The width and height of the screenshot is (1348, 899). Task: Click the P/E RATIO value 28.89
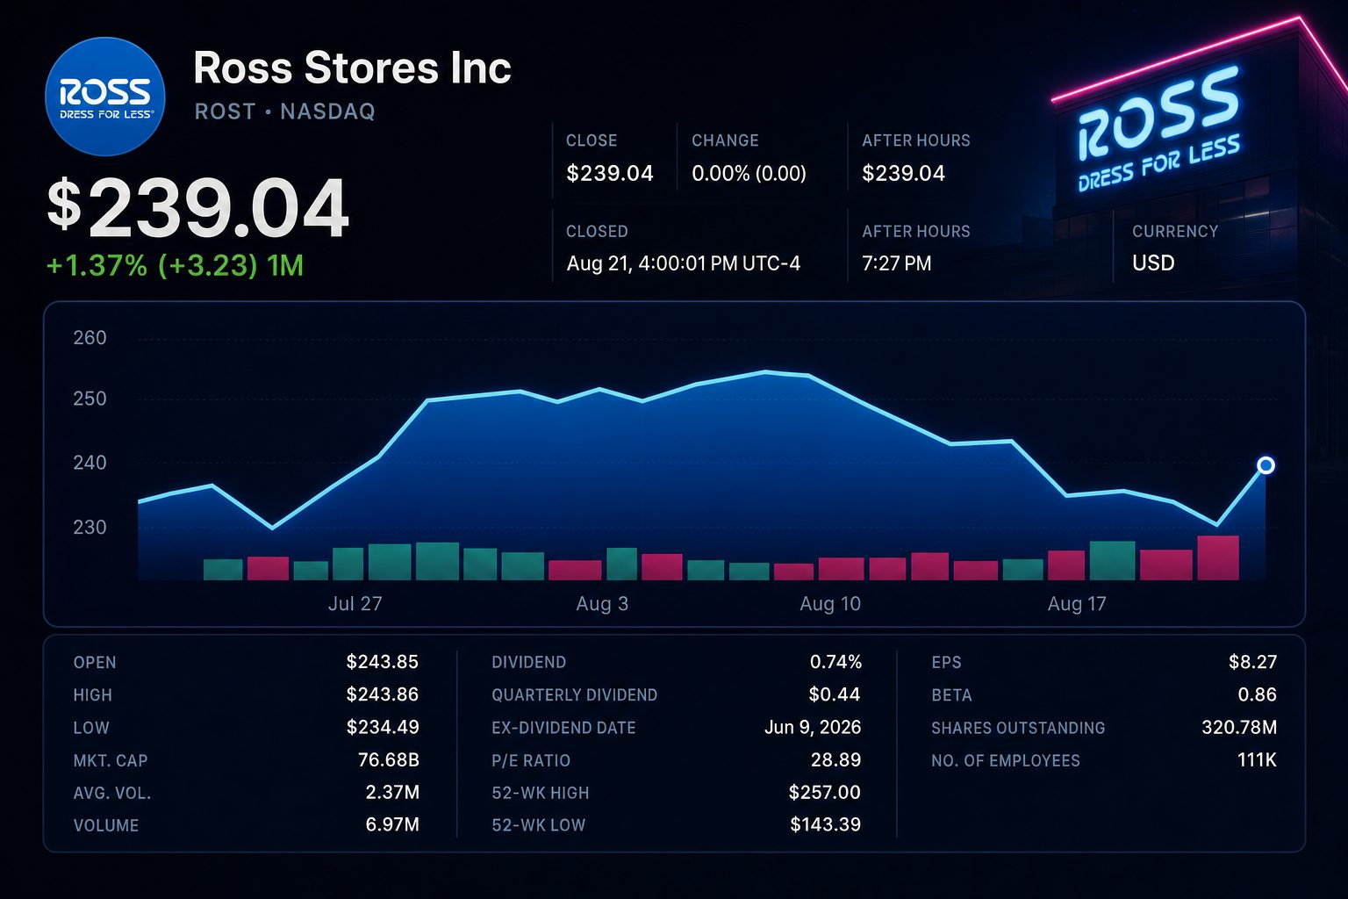835,759
